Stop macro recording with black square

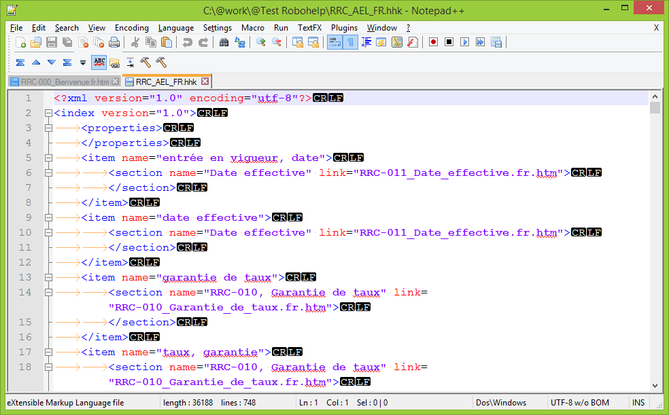[x=449, y=42]
